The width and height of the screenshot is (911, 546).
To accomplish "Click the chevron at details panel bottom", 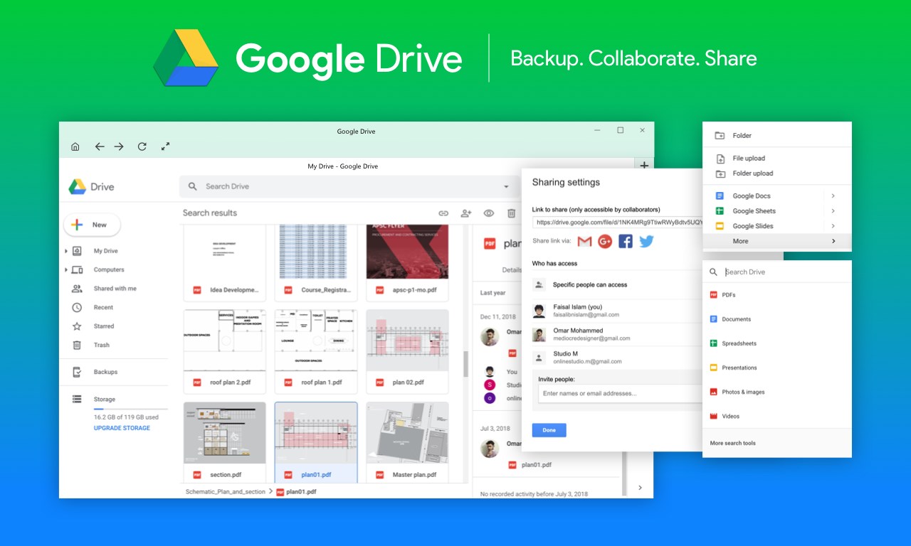I will [x=639, y=488].
